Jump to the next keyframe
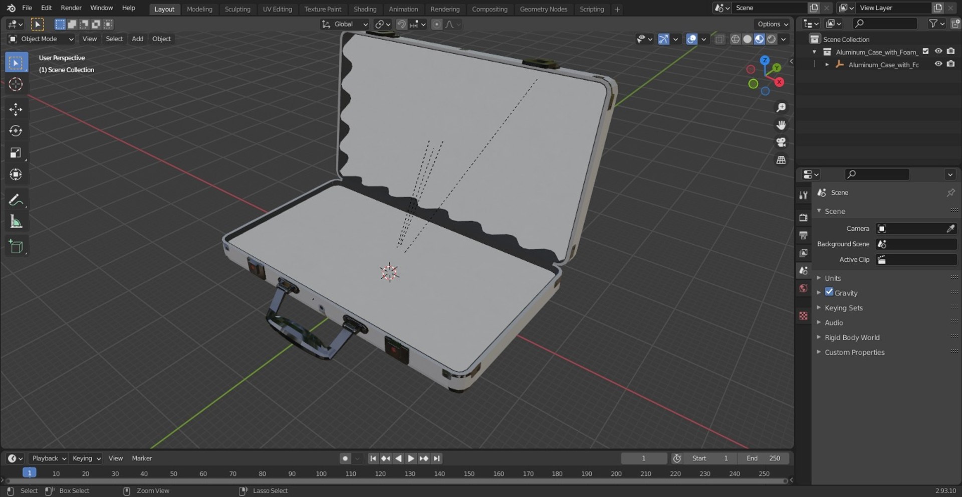This screenshot has width=962, height=497. coord(424,458)
